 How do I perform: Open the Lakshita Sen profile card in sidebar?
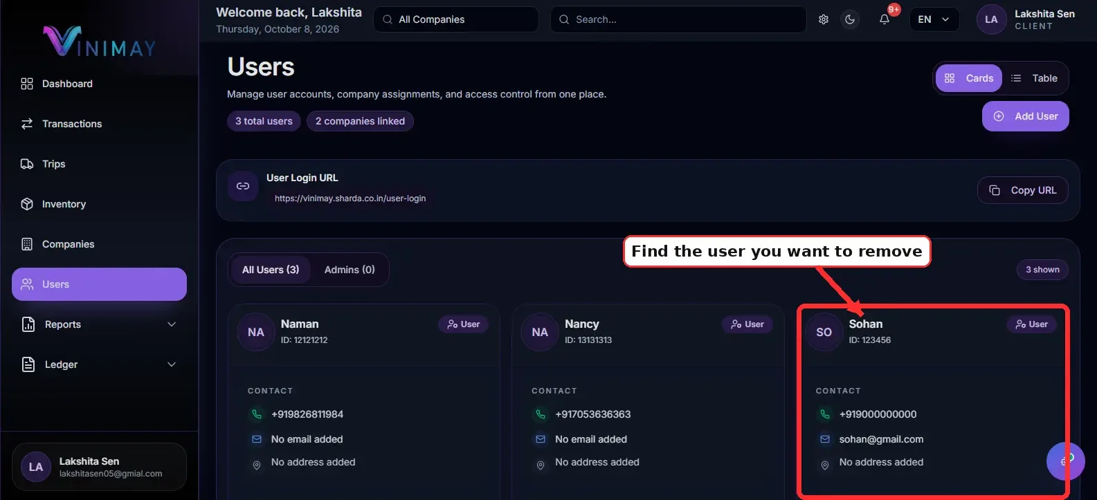(x=99, y=467)
